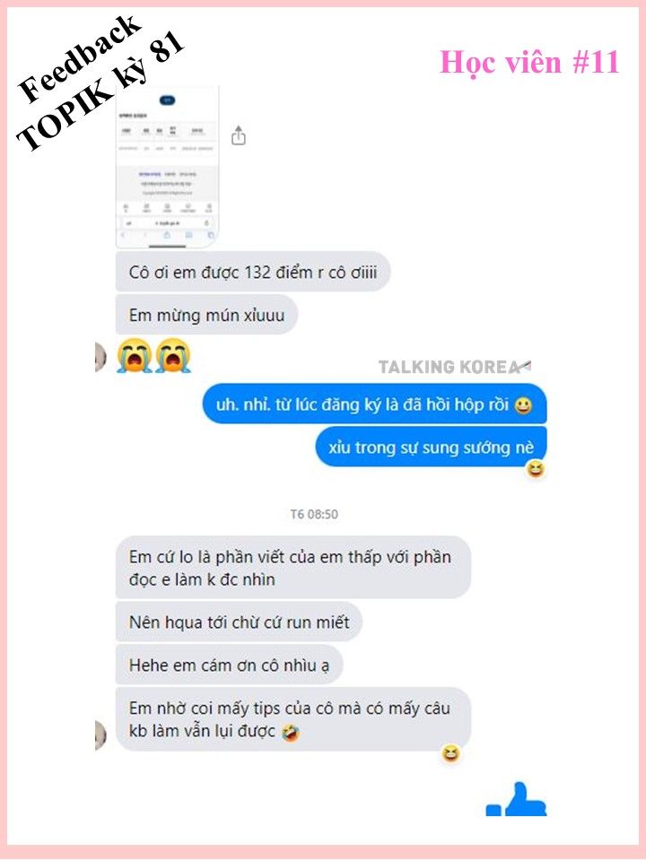Click the 'Học viên #11' heading

pos(529,63)
